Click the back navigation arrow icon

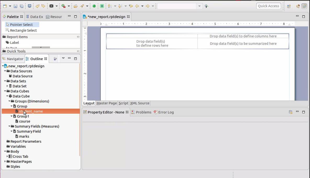coord(137,6)
